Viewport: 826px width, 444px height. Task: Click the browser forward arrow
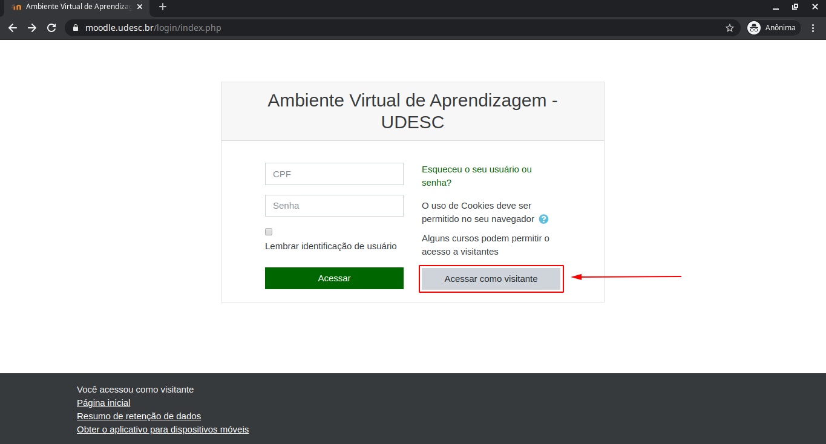point(32,28)
